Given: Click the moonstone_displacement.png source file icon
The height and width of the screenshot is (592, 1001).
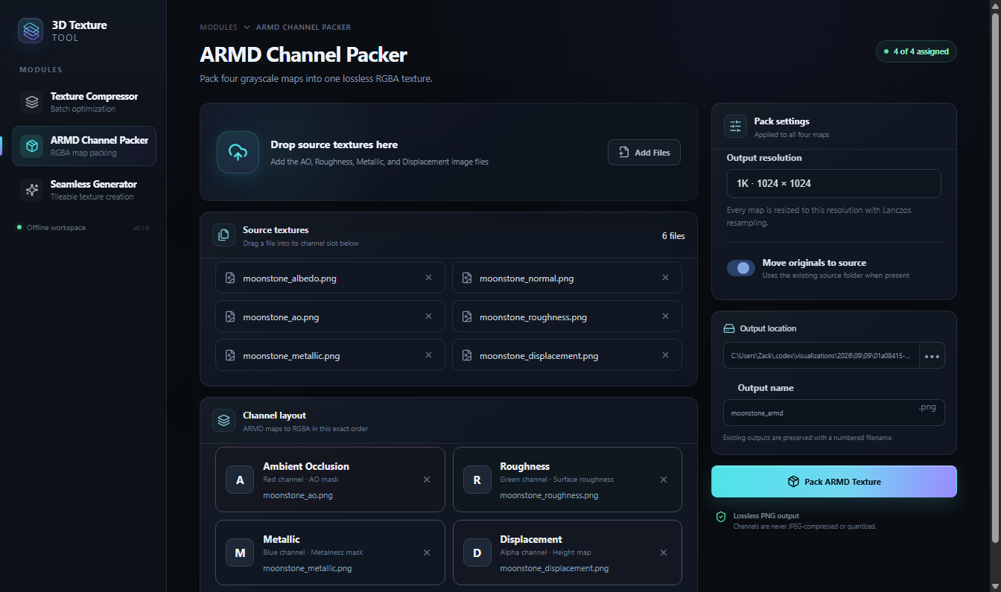Looking at the screenshot, I should (x=467, y=355).
